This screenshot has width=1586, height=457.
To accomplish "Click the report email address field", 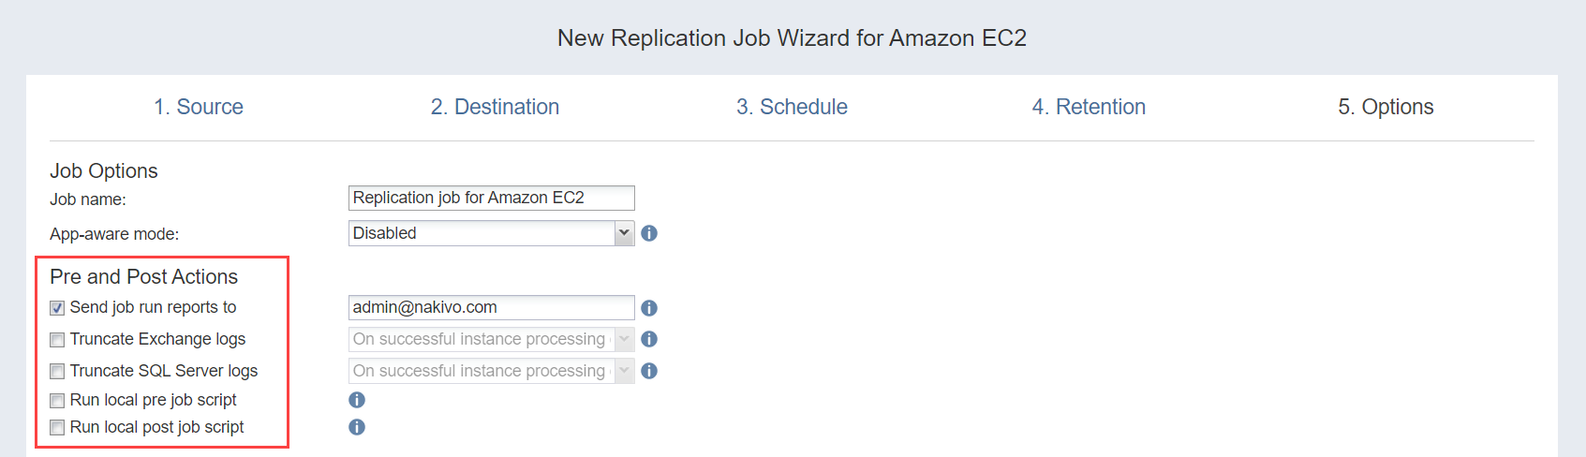I will [491, 307].
